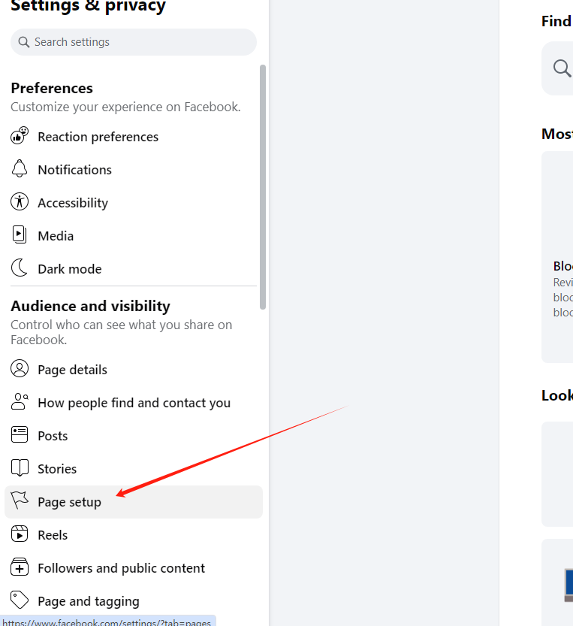Click the magnifier icon in the right panel

click(x=562, y=68)
